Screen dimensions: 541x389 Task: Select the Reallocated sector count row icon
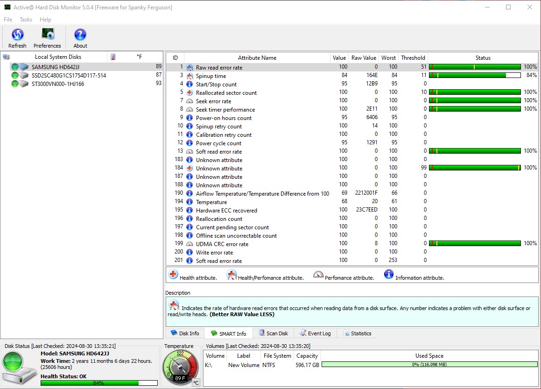click(x=190, y=92)
